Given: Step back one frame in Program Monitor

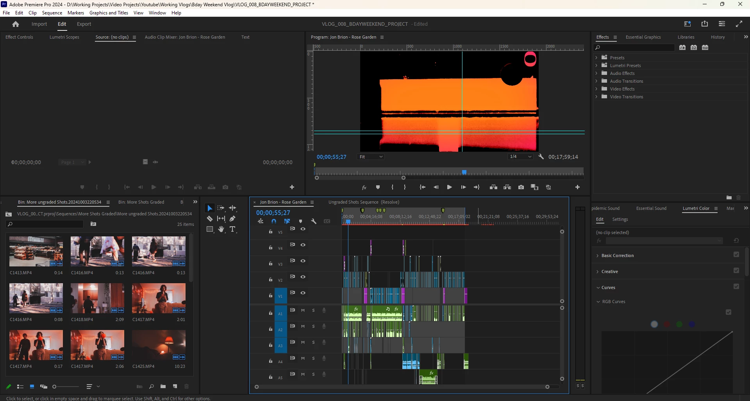Looking at the screenshot, I should (x=436, y=188).
